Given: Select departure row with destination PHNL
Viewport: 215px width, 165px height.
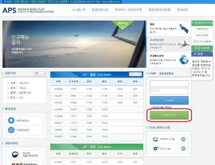Looking at the screenshot, I should click(x=97, y=96).
